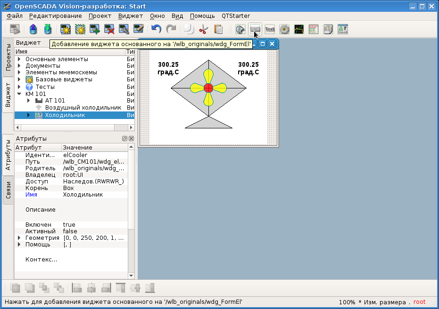Collapse the KM 101 library node
This screenshot has height=309, width=439.
pyautogui.click(x=19, y=94)
